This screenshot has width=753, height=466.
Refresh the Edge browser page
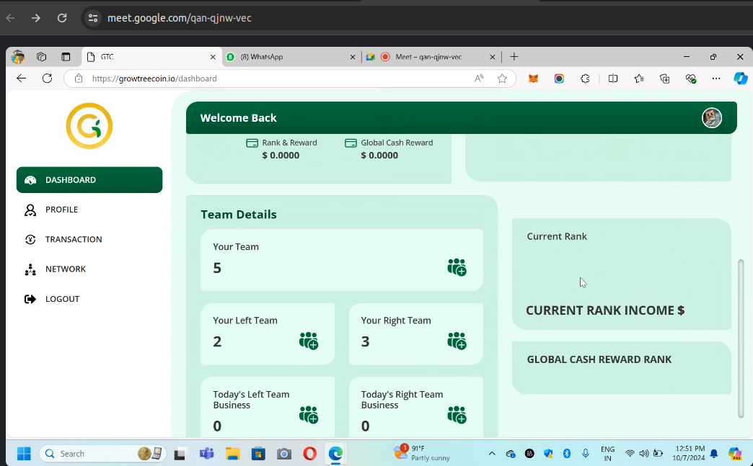(47, 79)
